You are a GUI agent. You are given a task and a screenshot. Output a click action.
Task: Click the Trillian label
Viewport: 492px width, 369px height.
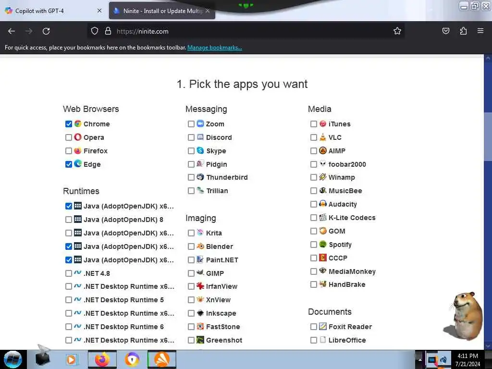(217, 191)
